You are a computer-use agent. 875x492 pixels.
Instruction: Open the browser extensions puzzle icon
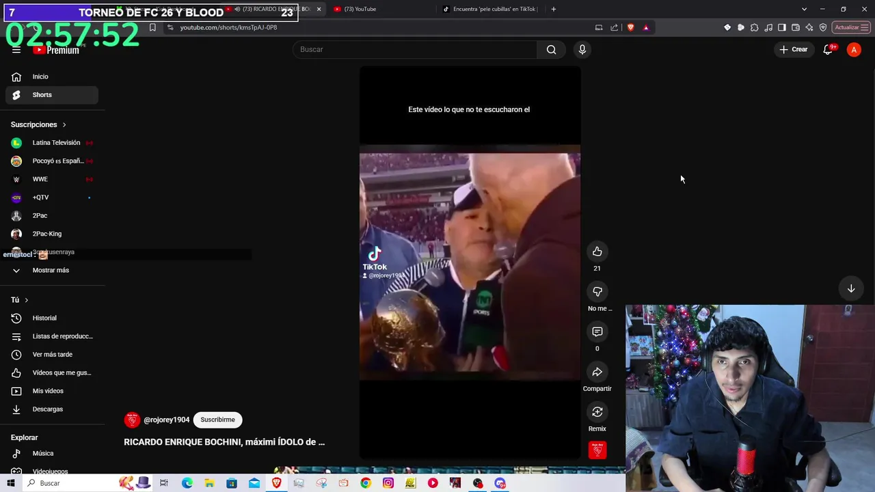coord(755,27)
